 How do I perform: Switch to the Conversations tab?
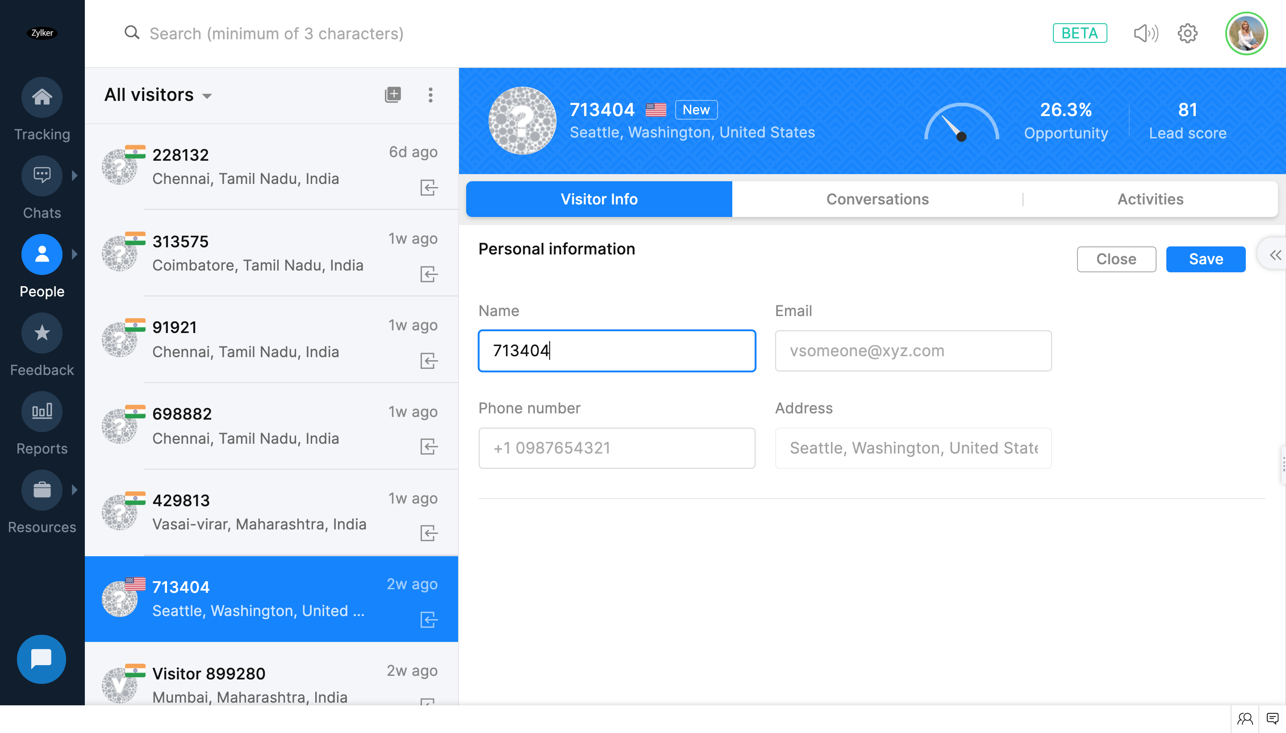point(877,200)
